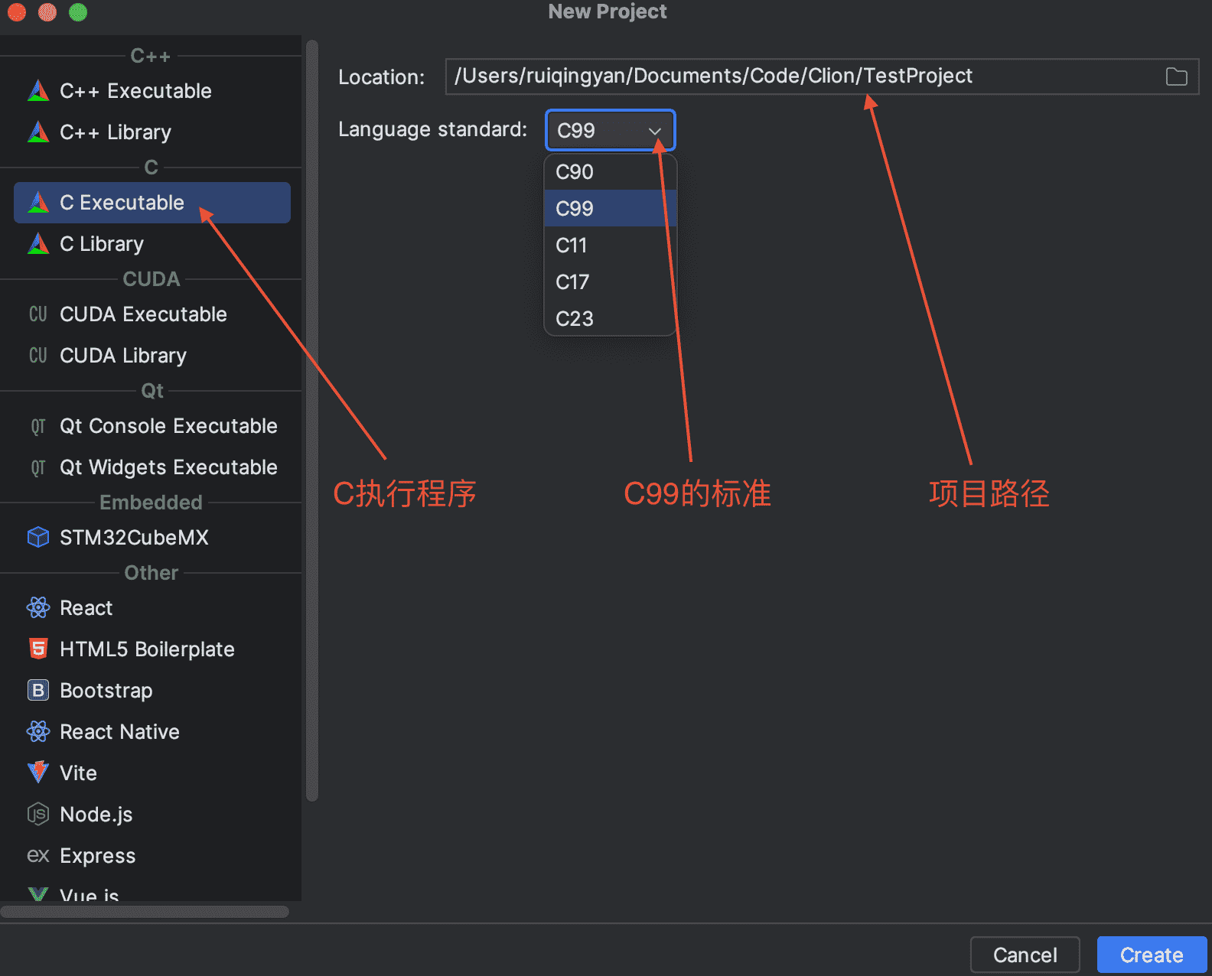1212x976 pixels.
Task: Choose C11 from the standard list
Action: pos(610,245)
